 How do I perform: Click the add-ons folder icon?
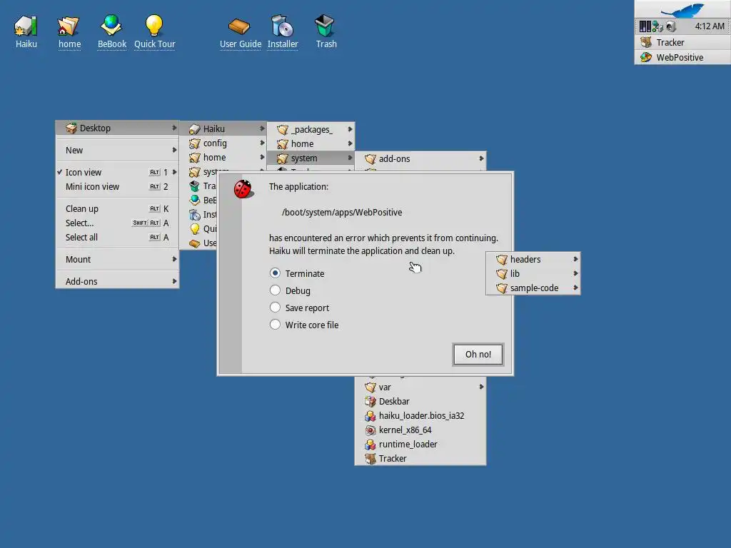370,159
